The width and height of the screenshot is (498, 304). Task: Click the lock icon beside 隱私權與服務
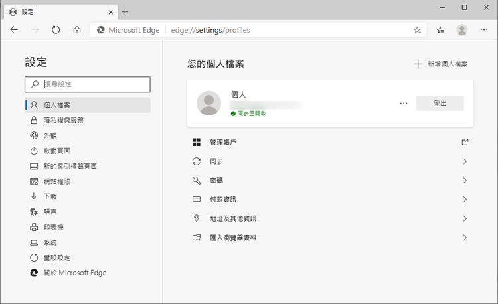click(34, 120)
